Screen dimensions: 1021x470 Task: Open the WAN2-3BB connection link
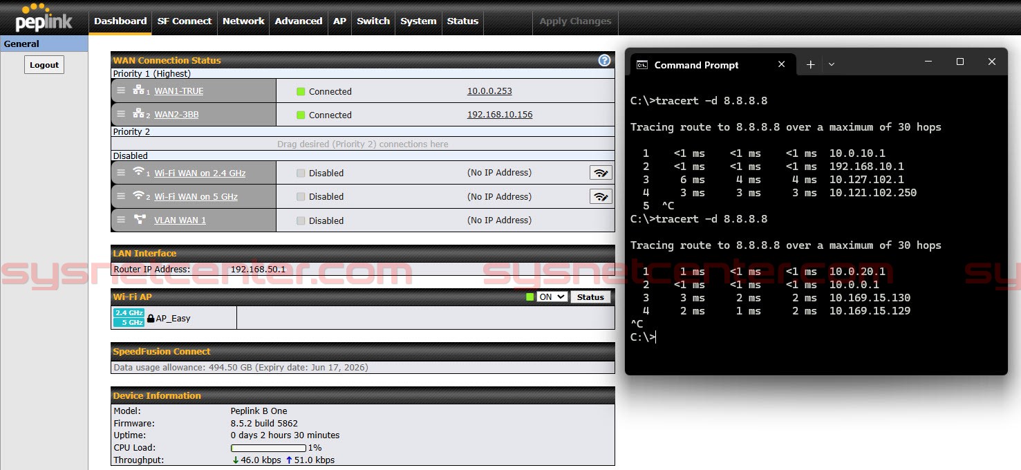[x=176, y=115]
